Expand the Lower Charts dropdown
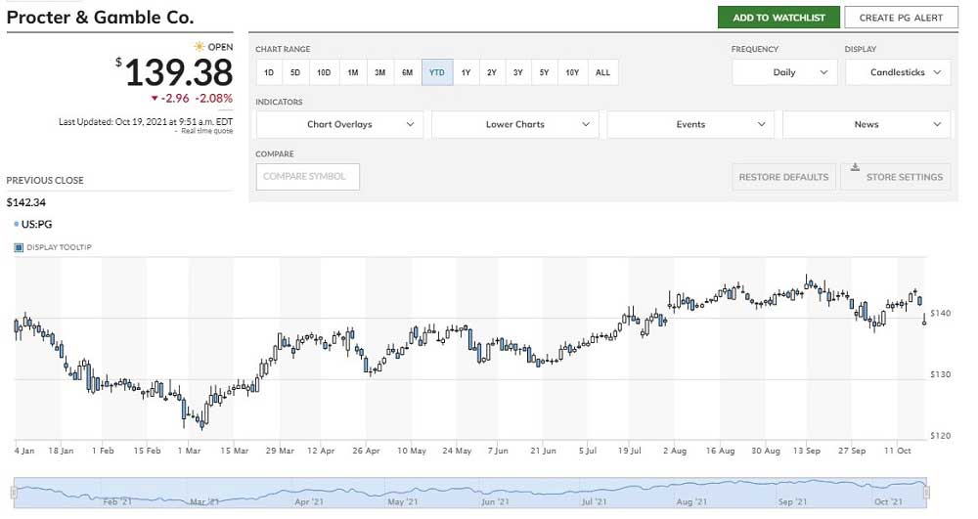 pyautogui.click(x=515, y=124)
